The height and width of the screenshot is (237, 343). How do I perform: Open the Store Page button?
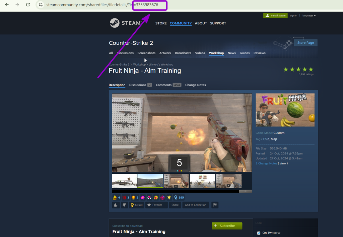tap(305, 42)
